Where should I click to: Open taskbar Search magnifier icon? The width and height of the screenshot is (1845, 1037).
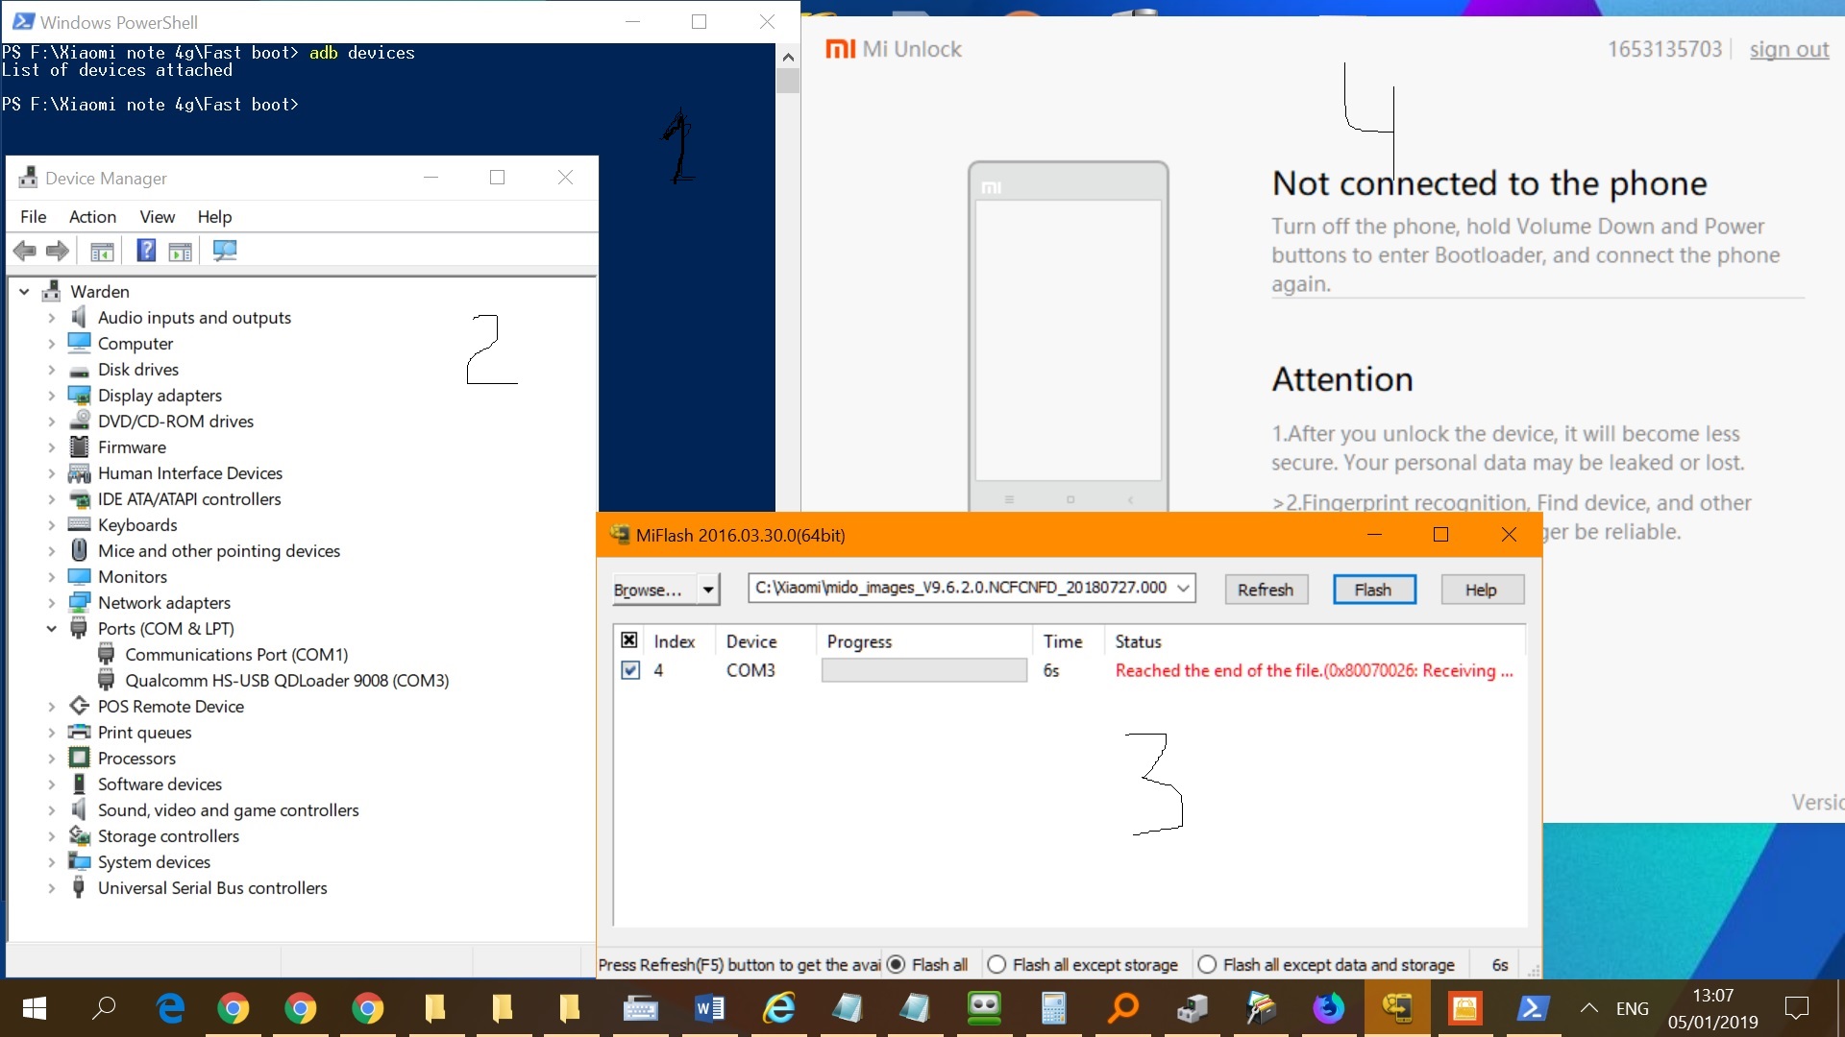click(x=104, y=1008)
